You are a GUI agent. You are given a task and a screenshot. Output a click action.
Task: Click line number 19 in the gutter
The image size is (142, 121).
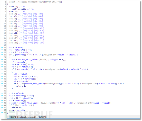click(x=5, y=45)
